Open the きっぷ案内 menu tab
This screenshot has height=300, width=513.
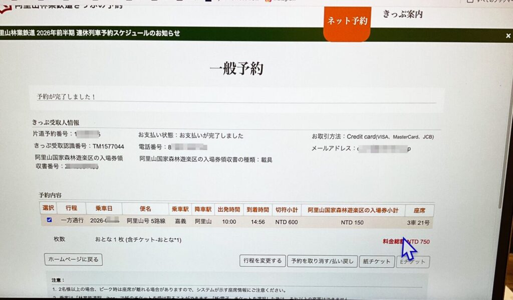(x=402, y=14)
